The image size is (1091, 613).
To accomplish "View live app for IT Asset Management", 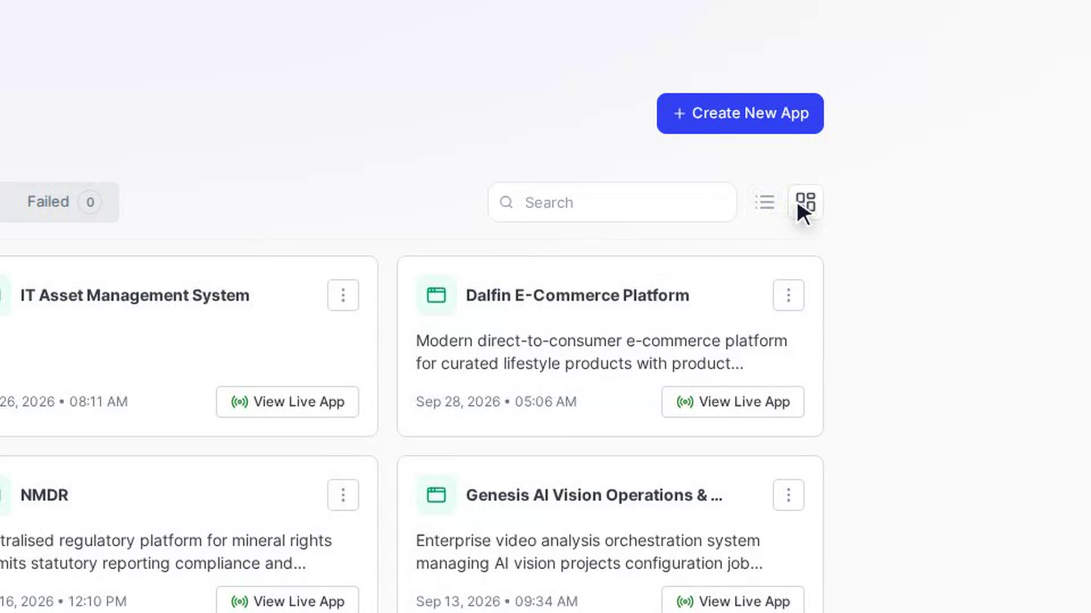I will 288,402.
